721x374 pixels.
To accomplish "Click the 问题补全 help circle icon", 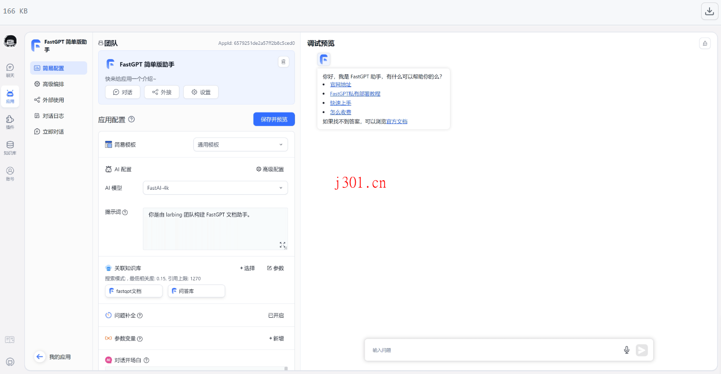I will tap(140, 315).
